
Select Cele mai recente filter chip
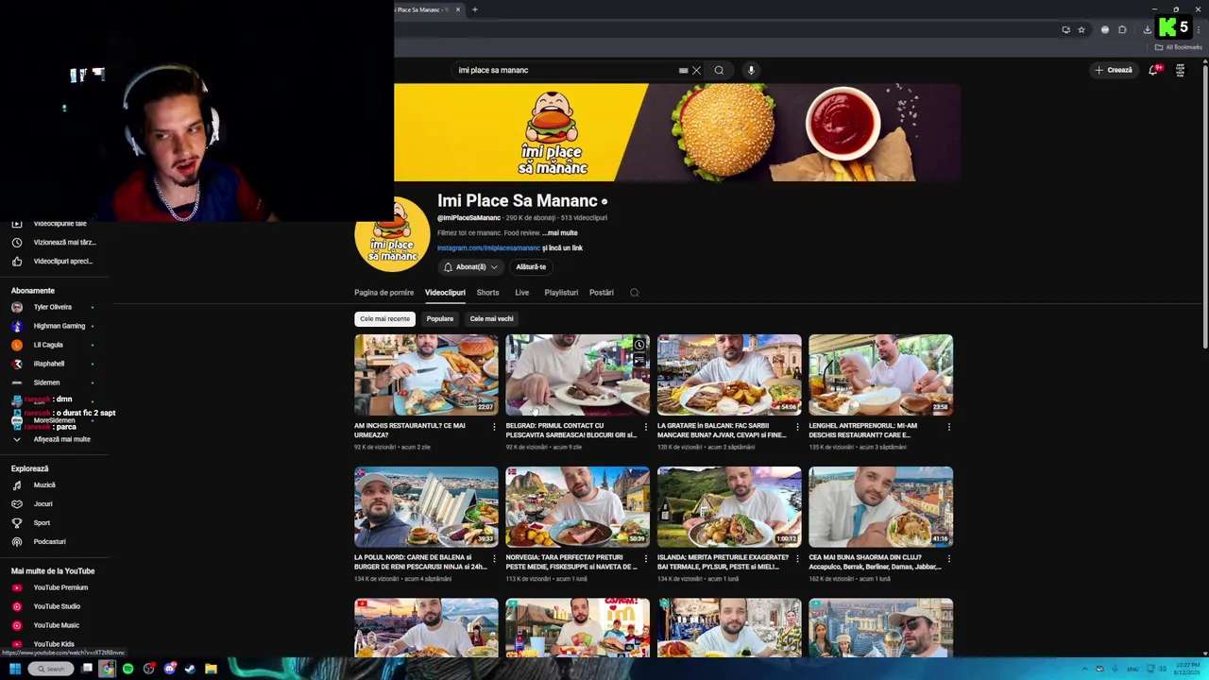pos(384,319)
